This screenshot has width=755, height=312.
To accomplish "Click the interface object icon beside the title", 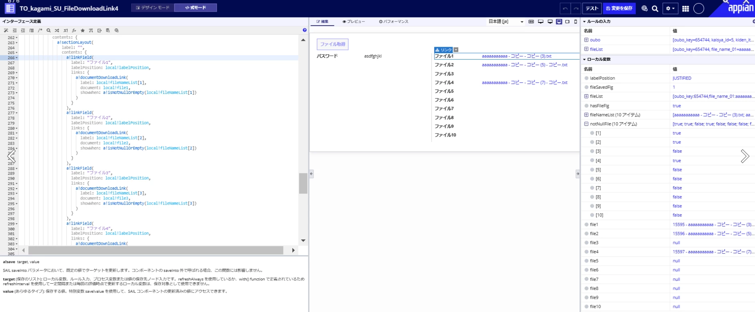I will tap(10, 8).
